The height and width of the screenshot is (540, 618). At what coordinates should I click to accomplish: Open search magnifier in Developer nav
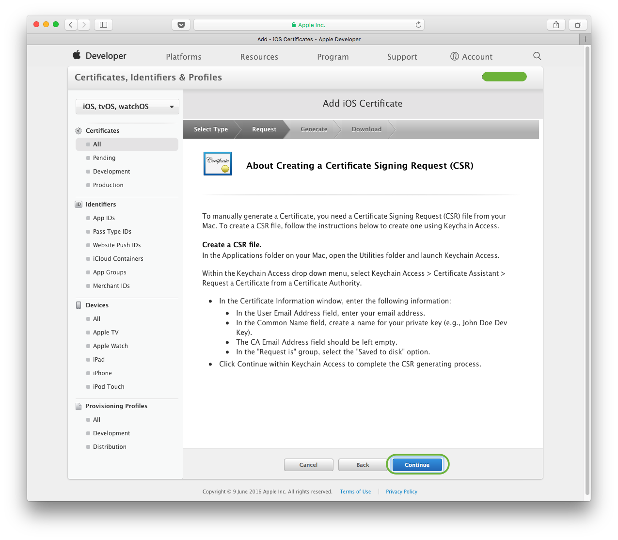(537, 56)
